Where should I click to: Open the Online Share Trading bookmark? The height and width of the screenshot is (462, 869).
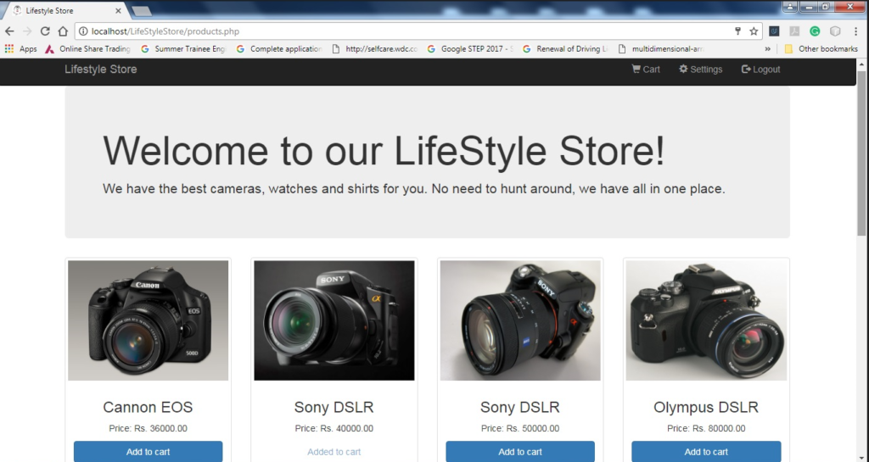pyautogui.click(x=87, y=48)
